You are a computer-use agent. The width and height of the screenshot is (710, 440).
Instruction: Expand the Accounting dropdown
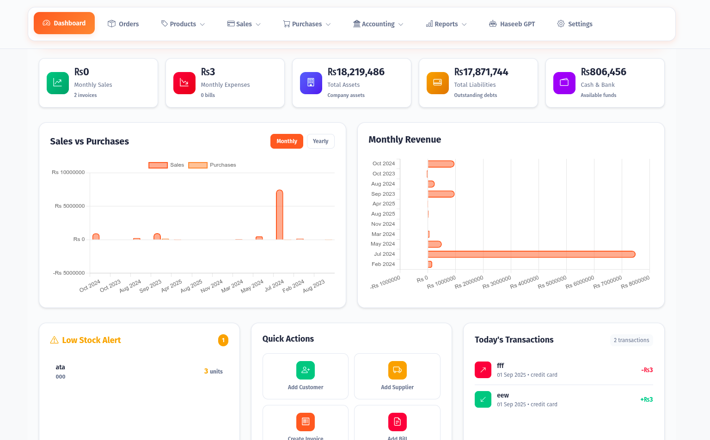378,24
